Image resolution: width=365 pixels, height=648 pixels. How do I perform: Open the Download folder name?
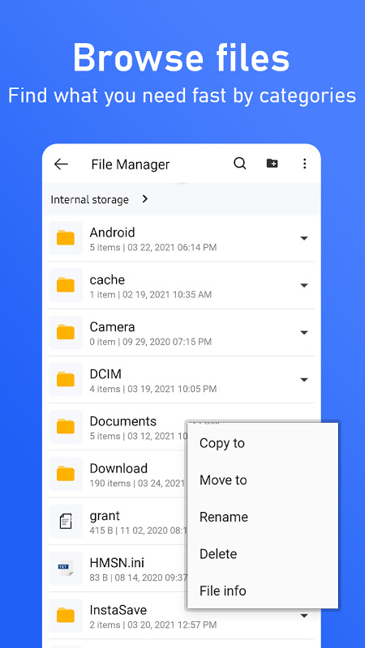pyautogui.click(x=118, y=468)
